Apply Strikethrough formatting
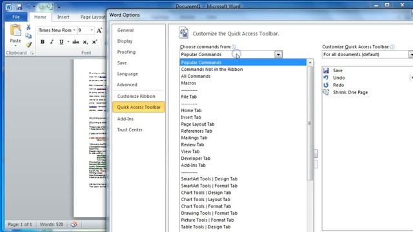 [x=76, y=42]
